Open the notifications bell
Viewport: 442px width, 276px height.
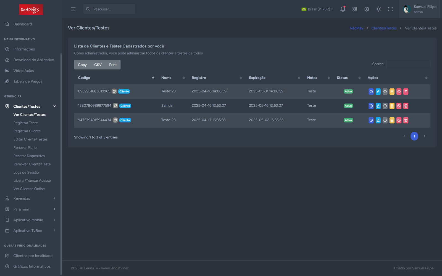pos(343,9)
